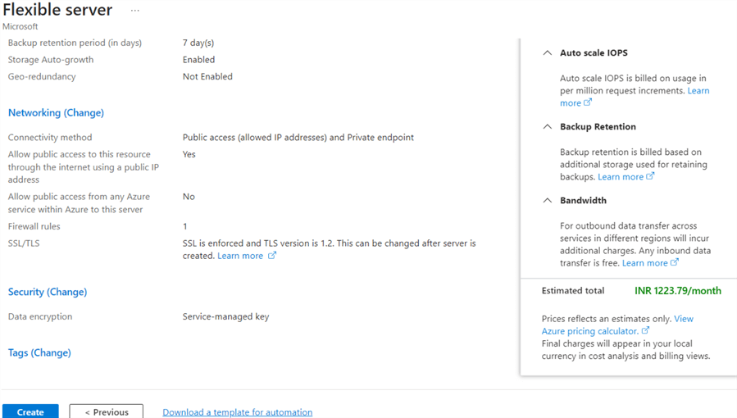This screenshot has width=737, height=418.
Task: Open SSL/TLS Learn more link
Action: point(240,256)
